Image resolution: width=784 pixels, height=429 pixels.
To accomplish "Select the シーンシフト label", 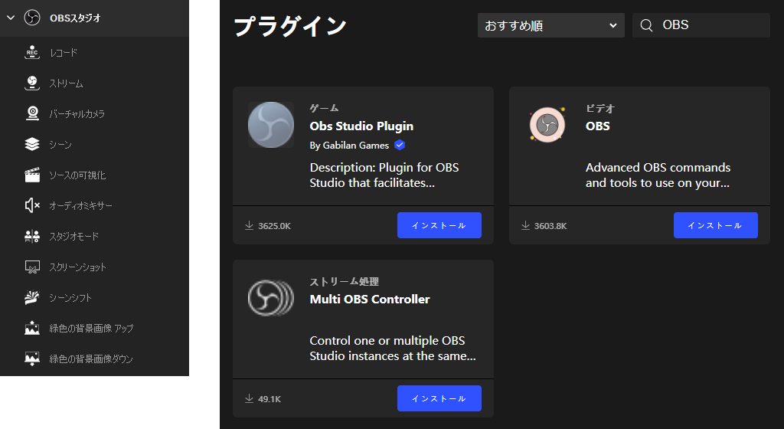I will coord(70,297).
